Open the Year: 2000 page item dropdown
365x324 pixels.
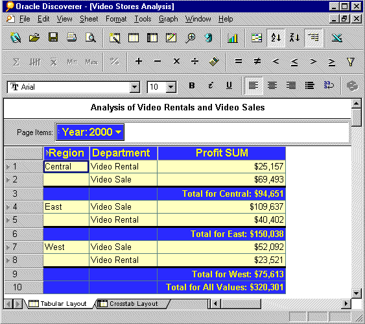[90, 132]
